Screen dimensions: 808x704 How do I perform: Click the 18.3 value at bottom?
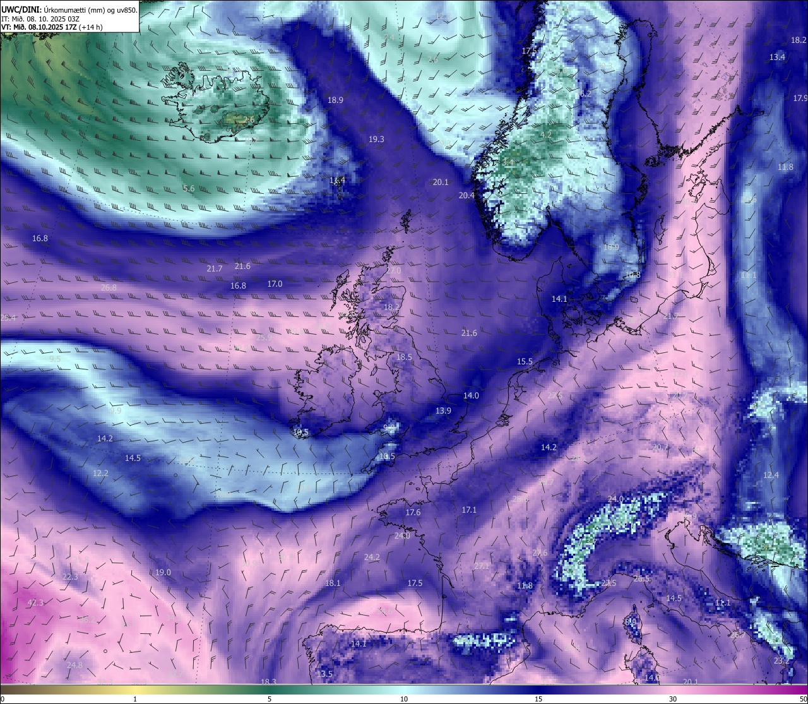pos(268,682)
